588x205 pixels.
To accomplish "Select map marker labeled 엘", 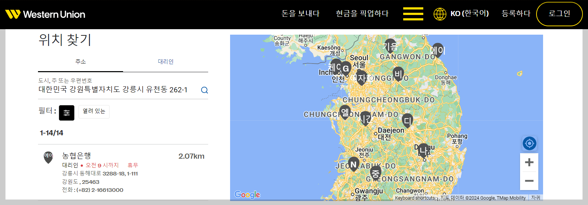I will coord(345,112).
